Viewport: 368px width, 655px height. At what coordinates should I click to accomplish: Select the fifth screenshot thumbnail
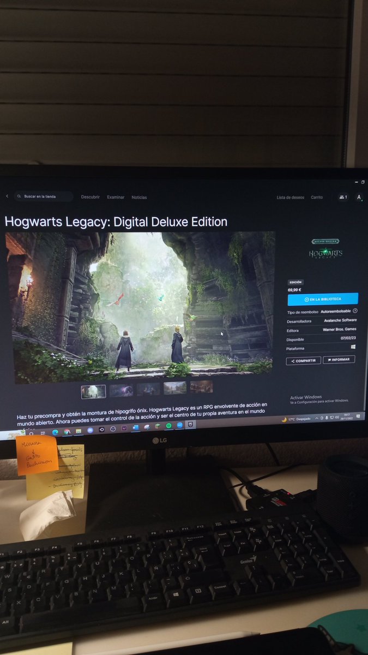click(201, 386)
